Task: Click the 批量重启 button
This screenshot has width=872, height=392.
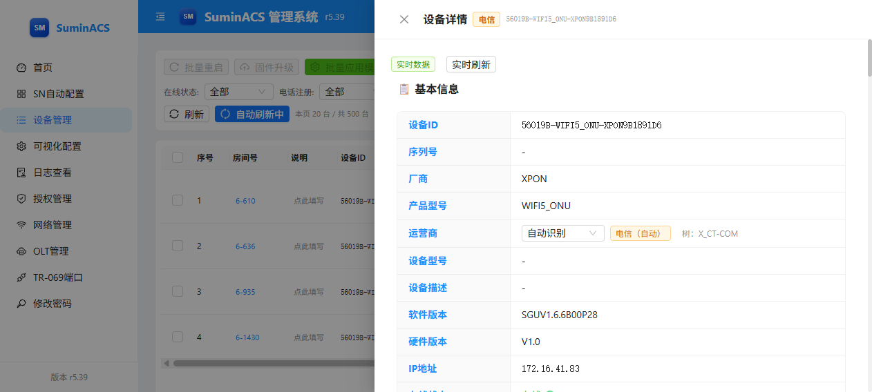Action: click(196, 67)
